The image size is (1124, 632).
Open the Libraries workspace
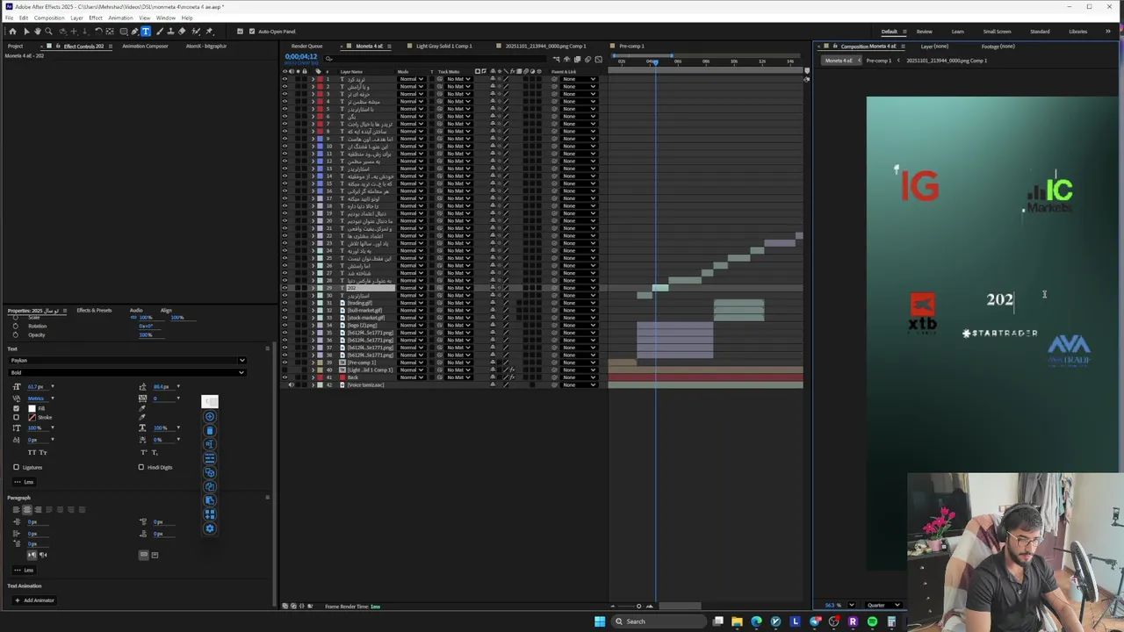coord(1077,32)
